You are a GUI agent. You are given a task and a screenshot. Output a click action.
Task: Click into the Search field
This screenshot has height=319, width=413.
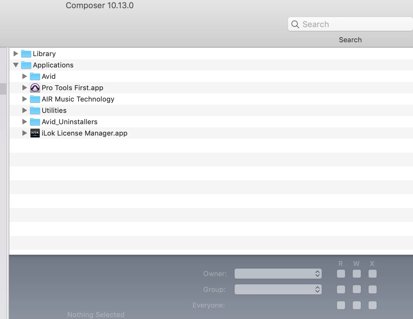pos(350,24)
